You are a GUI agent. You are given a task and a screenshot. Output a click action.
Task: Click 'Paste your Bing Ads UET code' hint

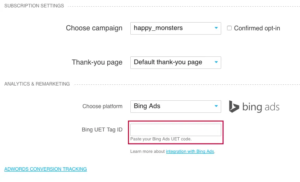pos(161,139)
